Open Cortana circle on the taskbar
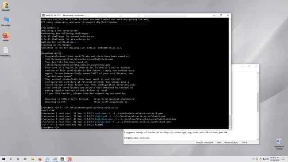 [x=18, y=159]
